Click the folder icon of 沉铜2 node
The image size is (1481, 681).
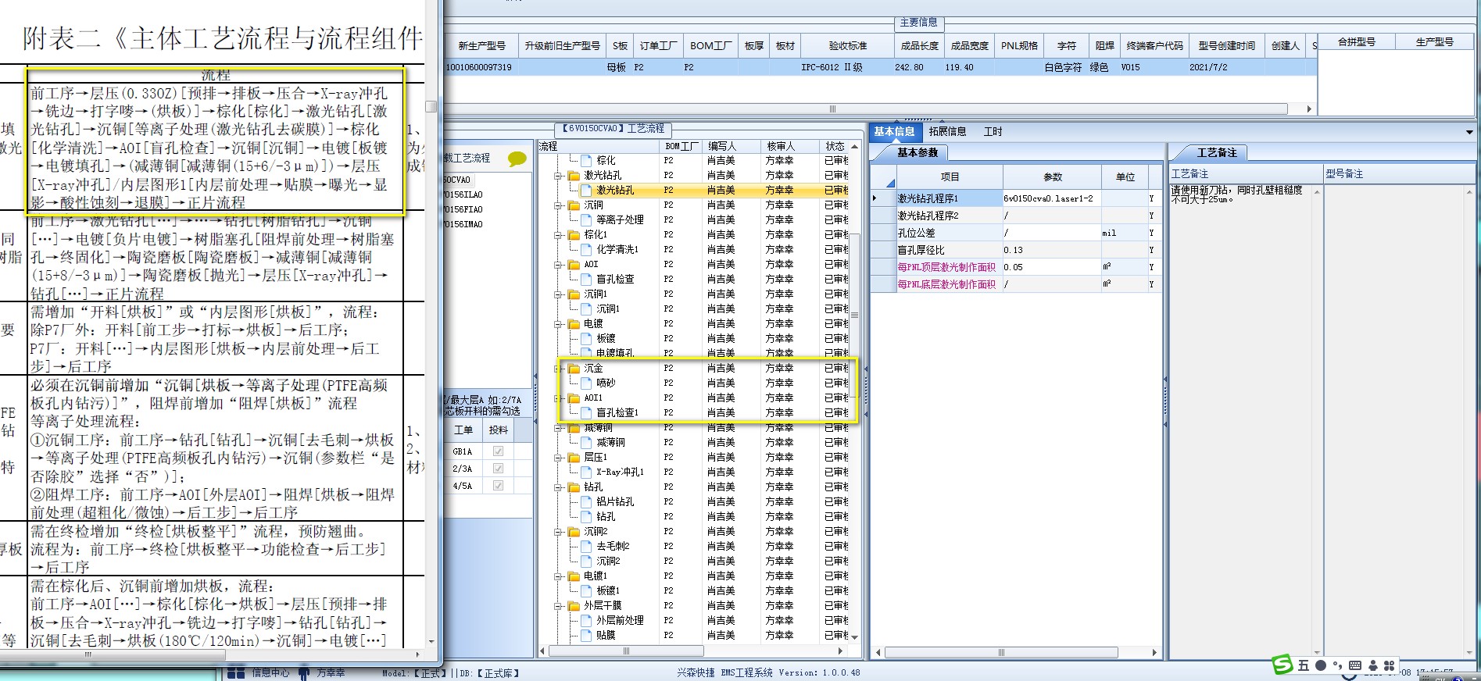[574, 532]
